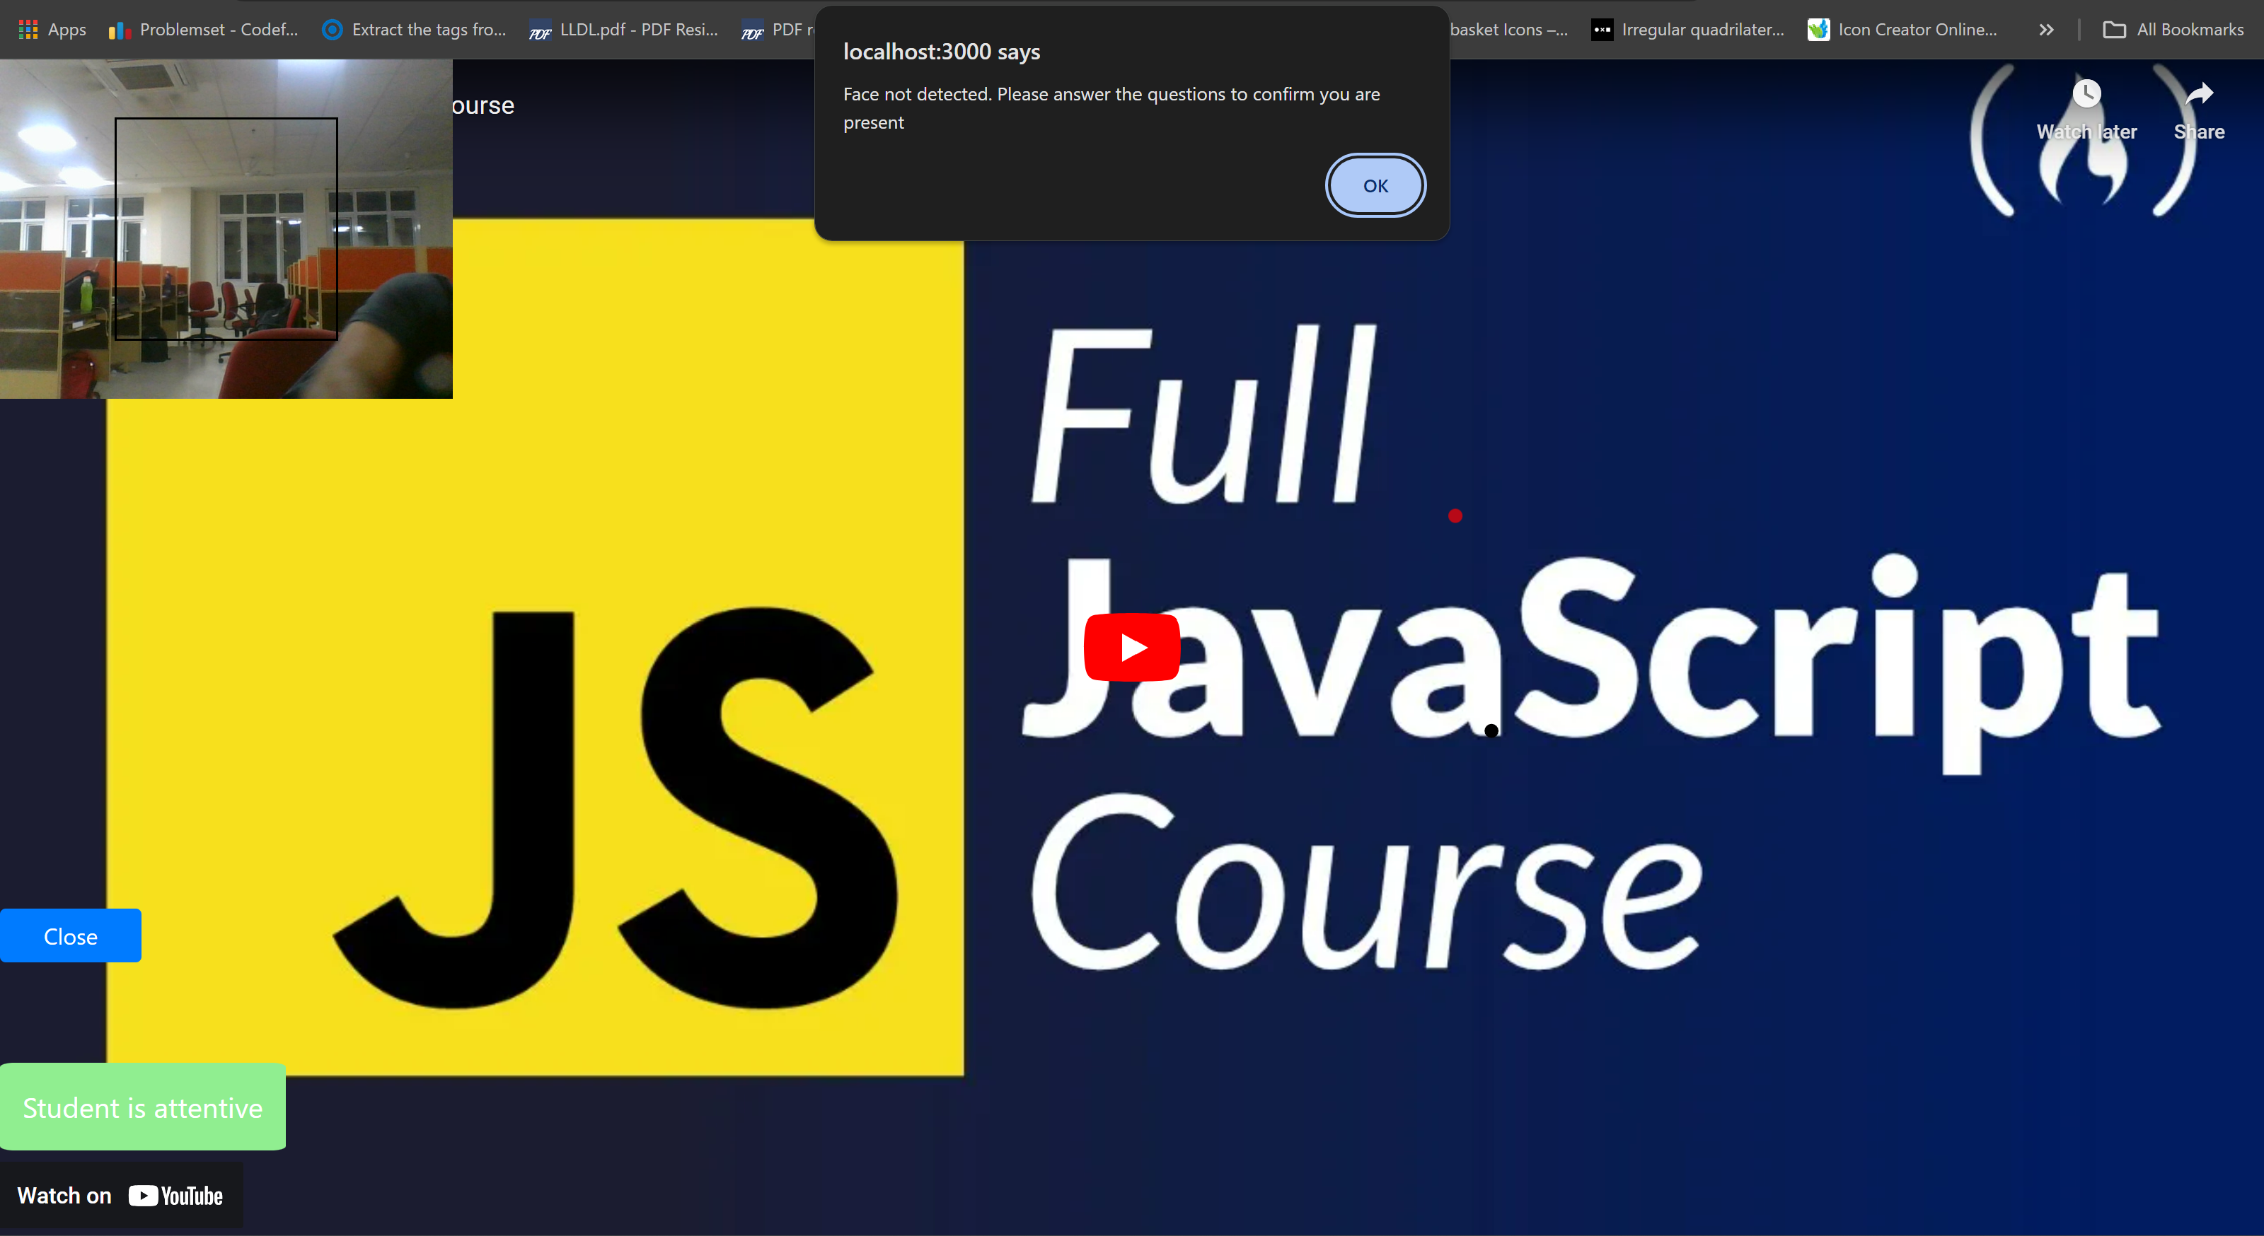This screenshot has height=1236, width=2264.
Task: Click the Apps grid icon
Action: coord(28,29)
